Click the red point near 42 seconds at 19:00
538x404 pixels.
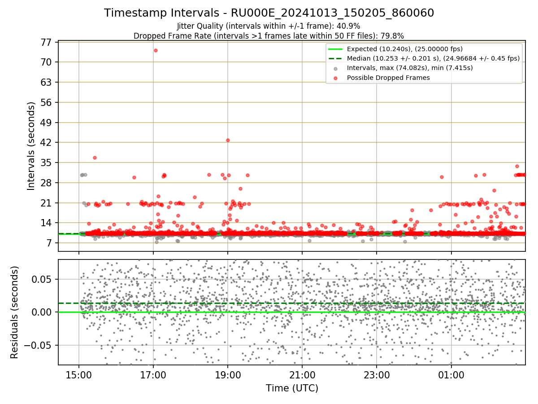click(228, 140)
